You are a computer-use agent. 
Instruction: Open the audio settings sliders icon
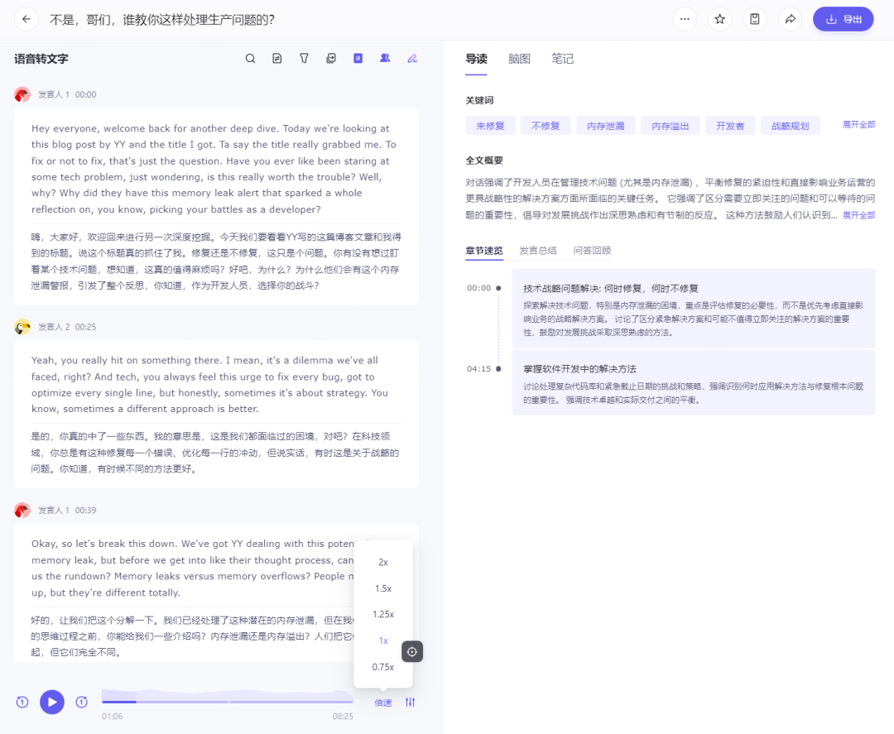tap(410, 702)
